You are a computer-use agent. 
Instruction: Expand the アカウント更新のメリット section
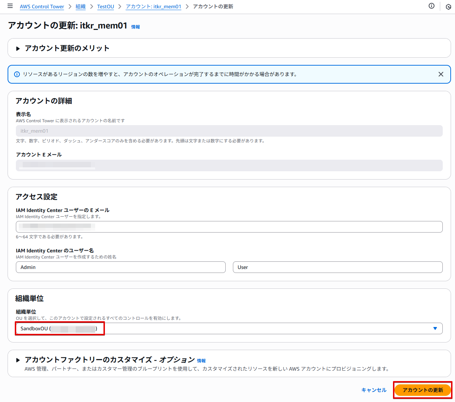(x=18, y=48)
